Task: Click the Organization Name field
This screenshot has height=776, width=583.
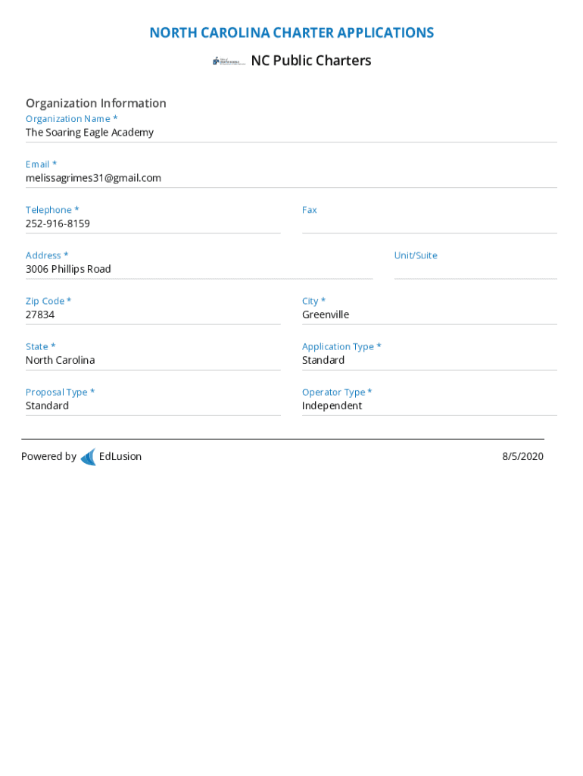Action: coord(291,133)
